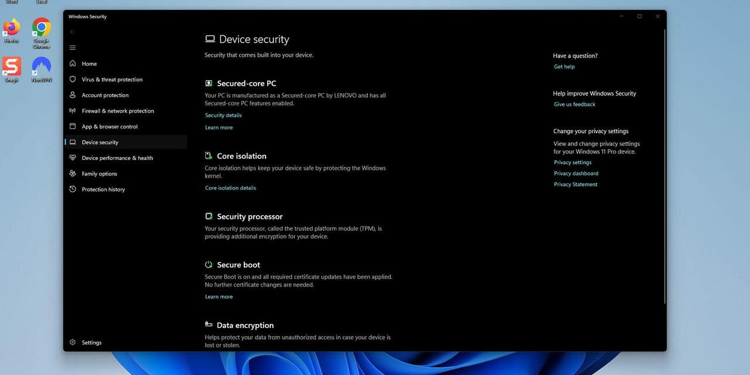
Task: Go to the Home section
Action: (x=89, y=63)
